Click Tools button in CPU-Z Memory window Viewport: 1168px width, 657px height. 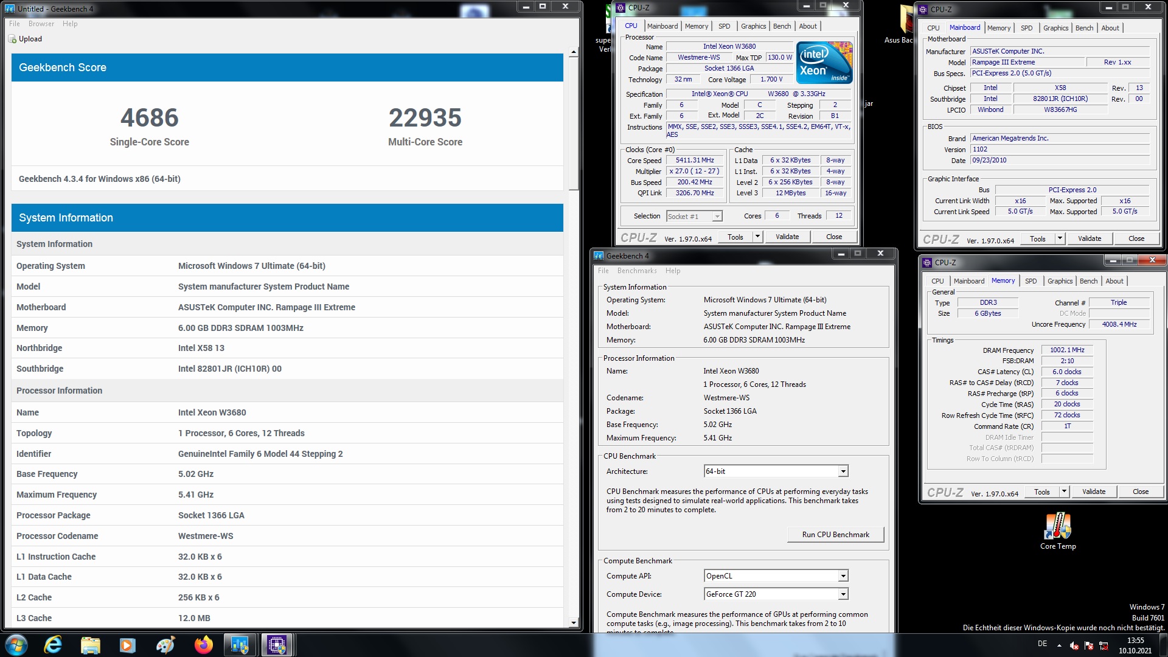[x=1042, y=492]
